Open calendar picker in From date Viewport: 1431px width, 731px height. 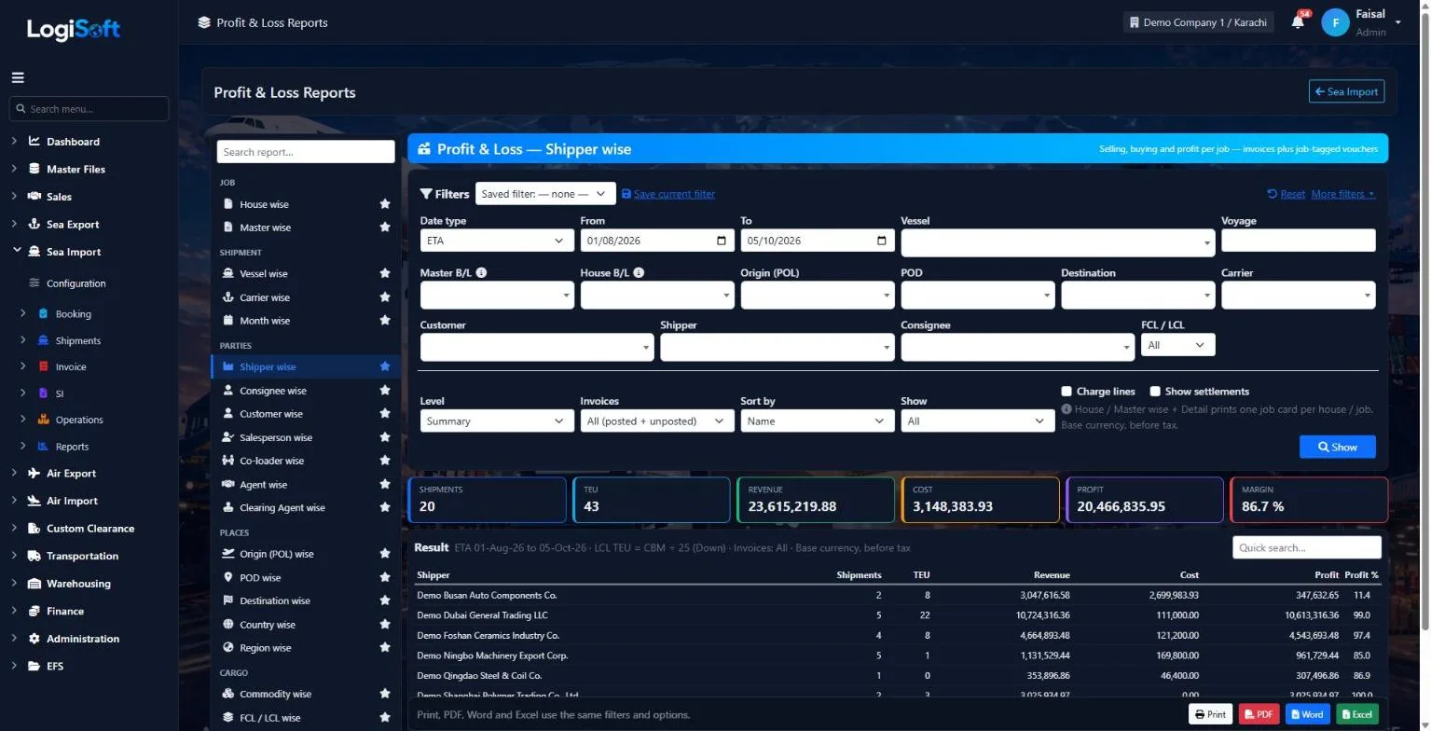point(722,241)
